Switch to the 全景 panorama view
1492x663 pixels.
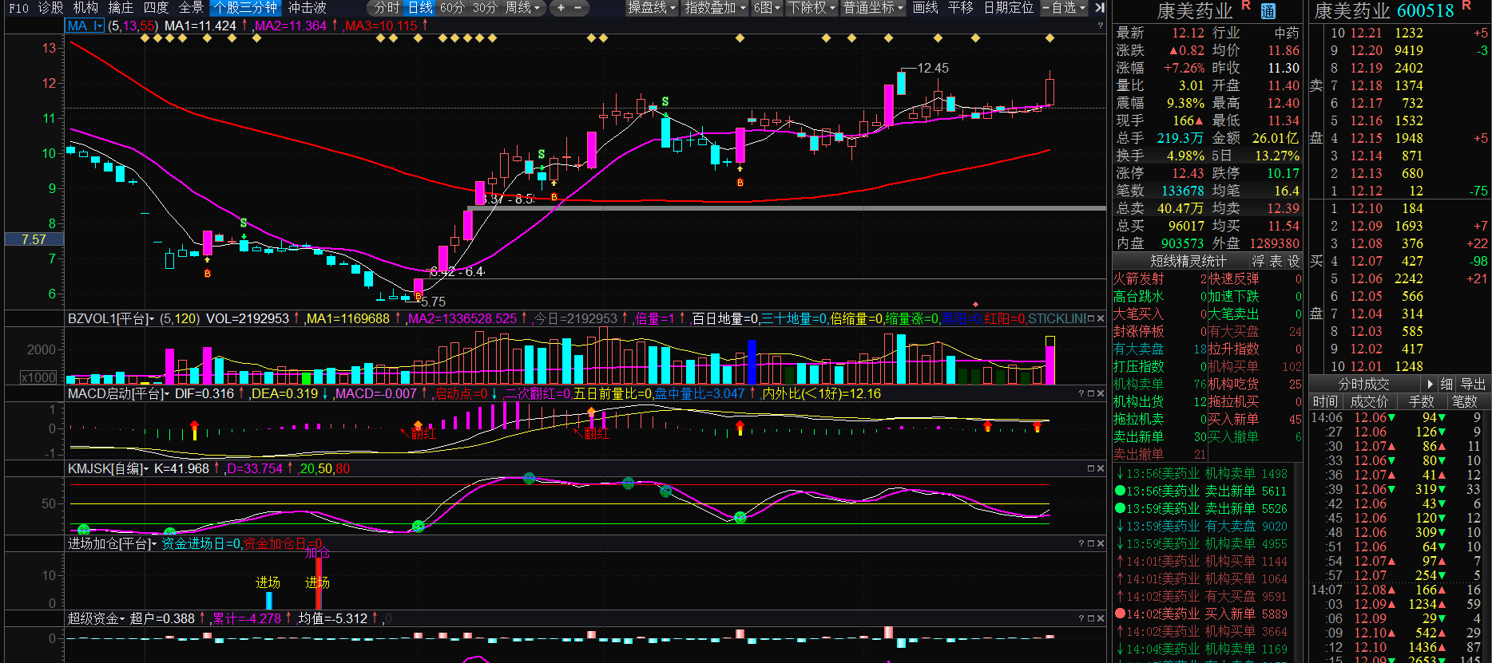point(191,8)
